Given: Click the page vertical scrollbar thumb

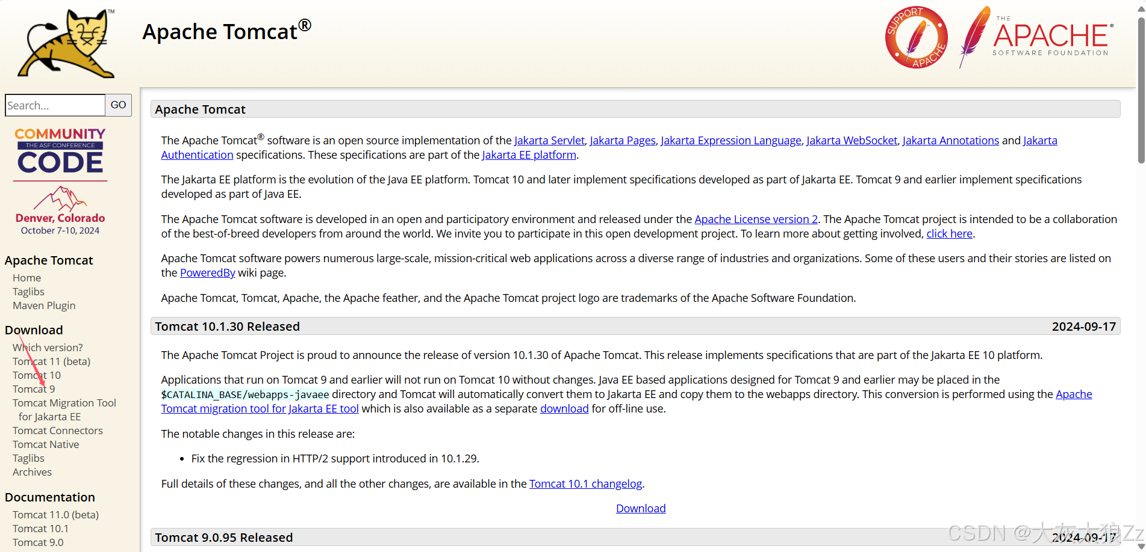Looking at the screenshot, I should [x=1141, y=90].
